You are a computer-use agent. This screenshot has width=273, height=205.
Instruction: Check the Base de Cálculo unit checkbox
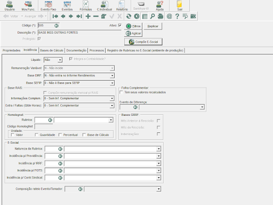[x=84, y=135]
